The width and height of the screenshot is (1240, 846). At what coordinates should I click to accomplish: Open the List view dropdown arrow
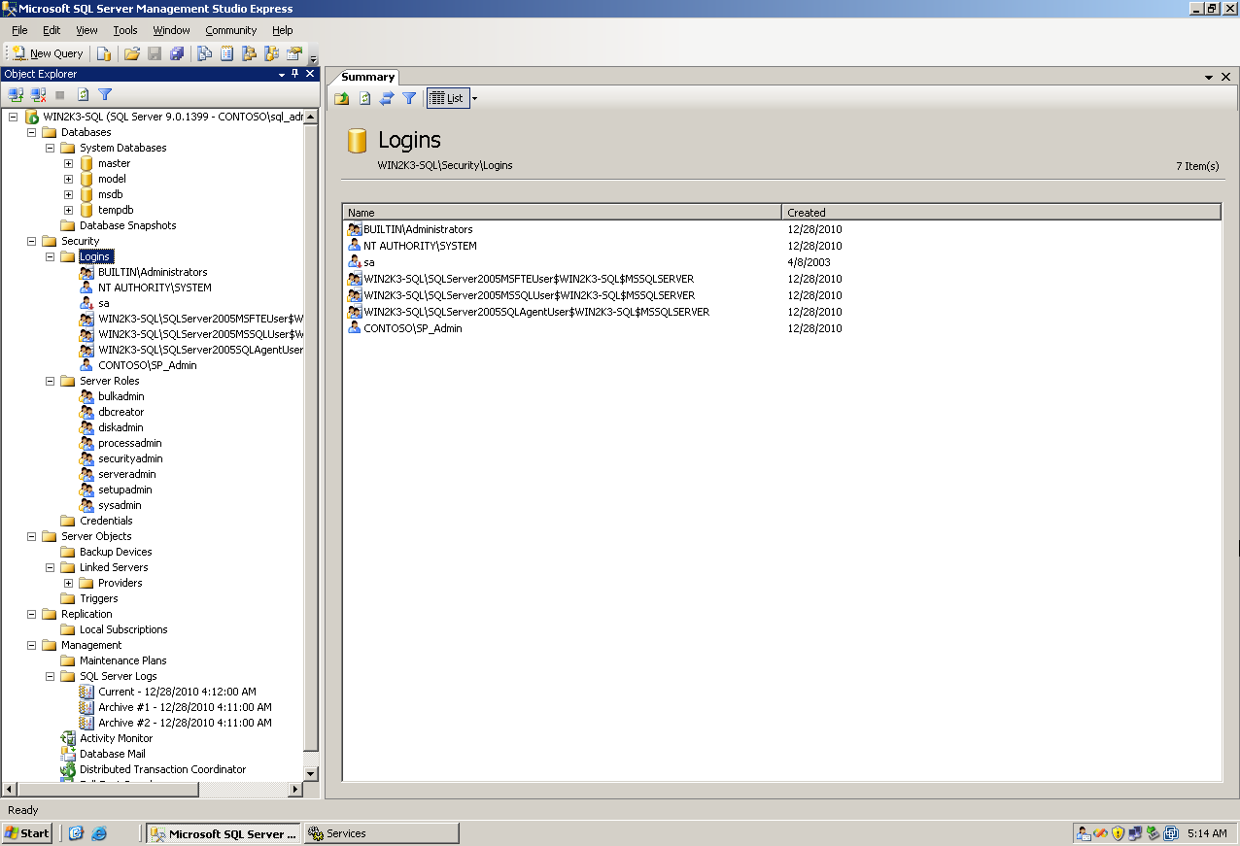[x=473, y=97]
